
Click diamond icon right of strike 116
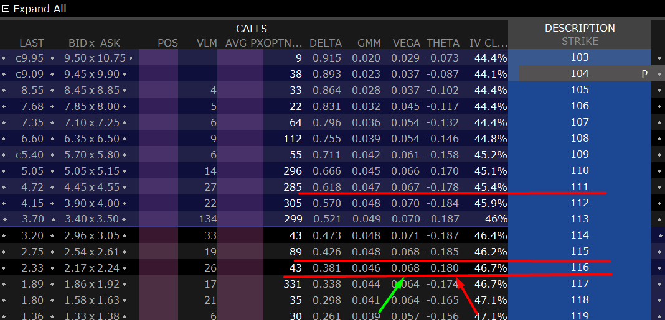659,268
